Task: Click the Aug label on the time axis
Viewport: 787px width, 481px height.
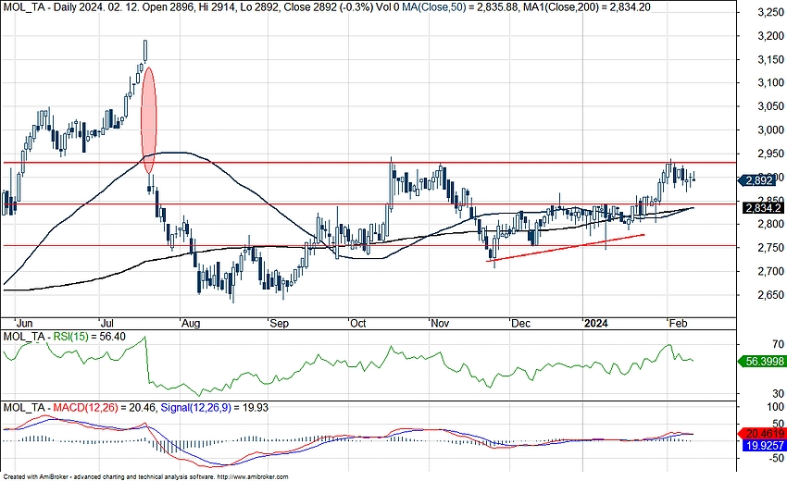Action: coord(192,324)
